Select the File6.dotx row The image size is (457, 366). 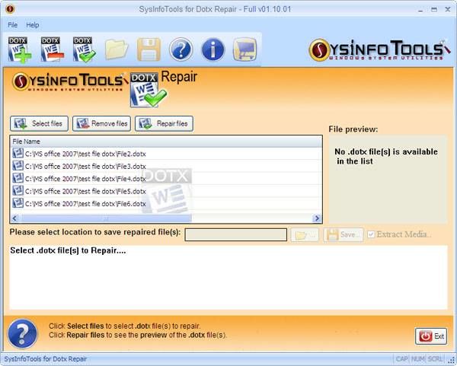coord(166,203)
